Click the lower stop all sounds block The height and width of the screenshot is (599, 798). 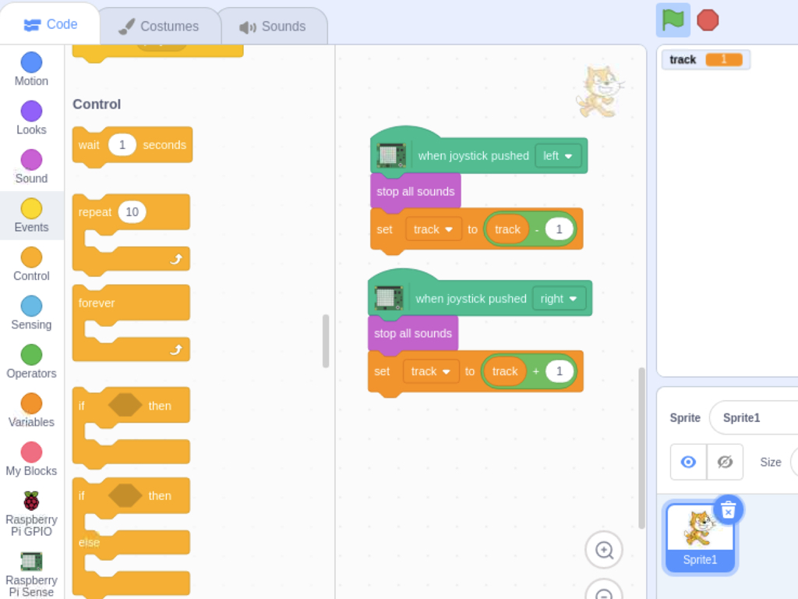413,334
